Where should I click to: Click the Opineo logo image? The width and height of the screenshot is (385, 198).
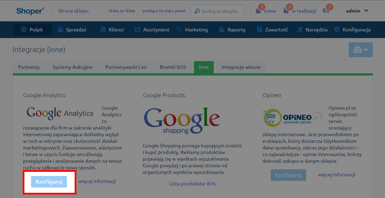pyautogui.click(x=293, y=118)
